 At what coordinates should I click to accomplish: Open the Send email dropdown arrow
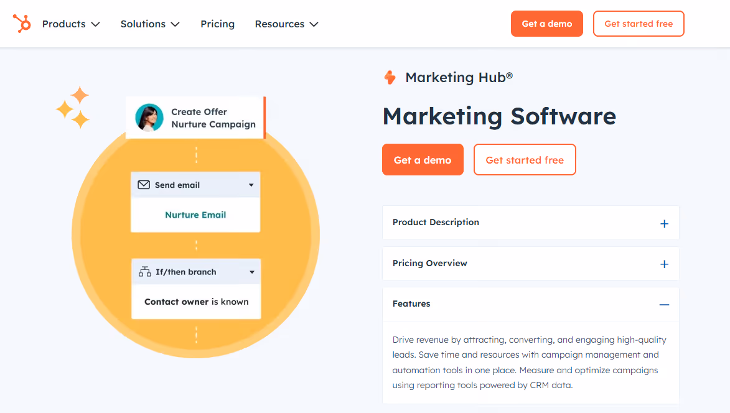251,185
